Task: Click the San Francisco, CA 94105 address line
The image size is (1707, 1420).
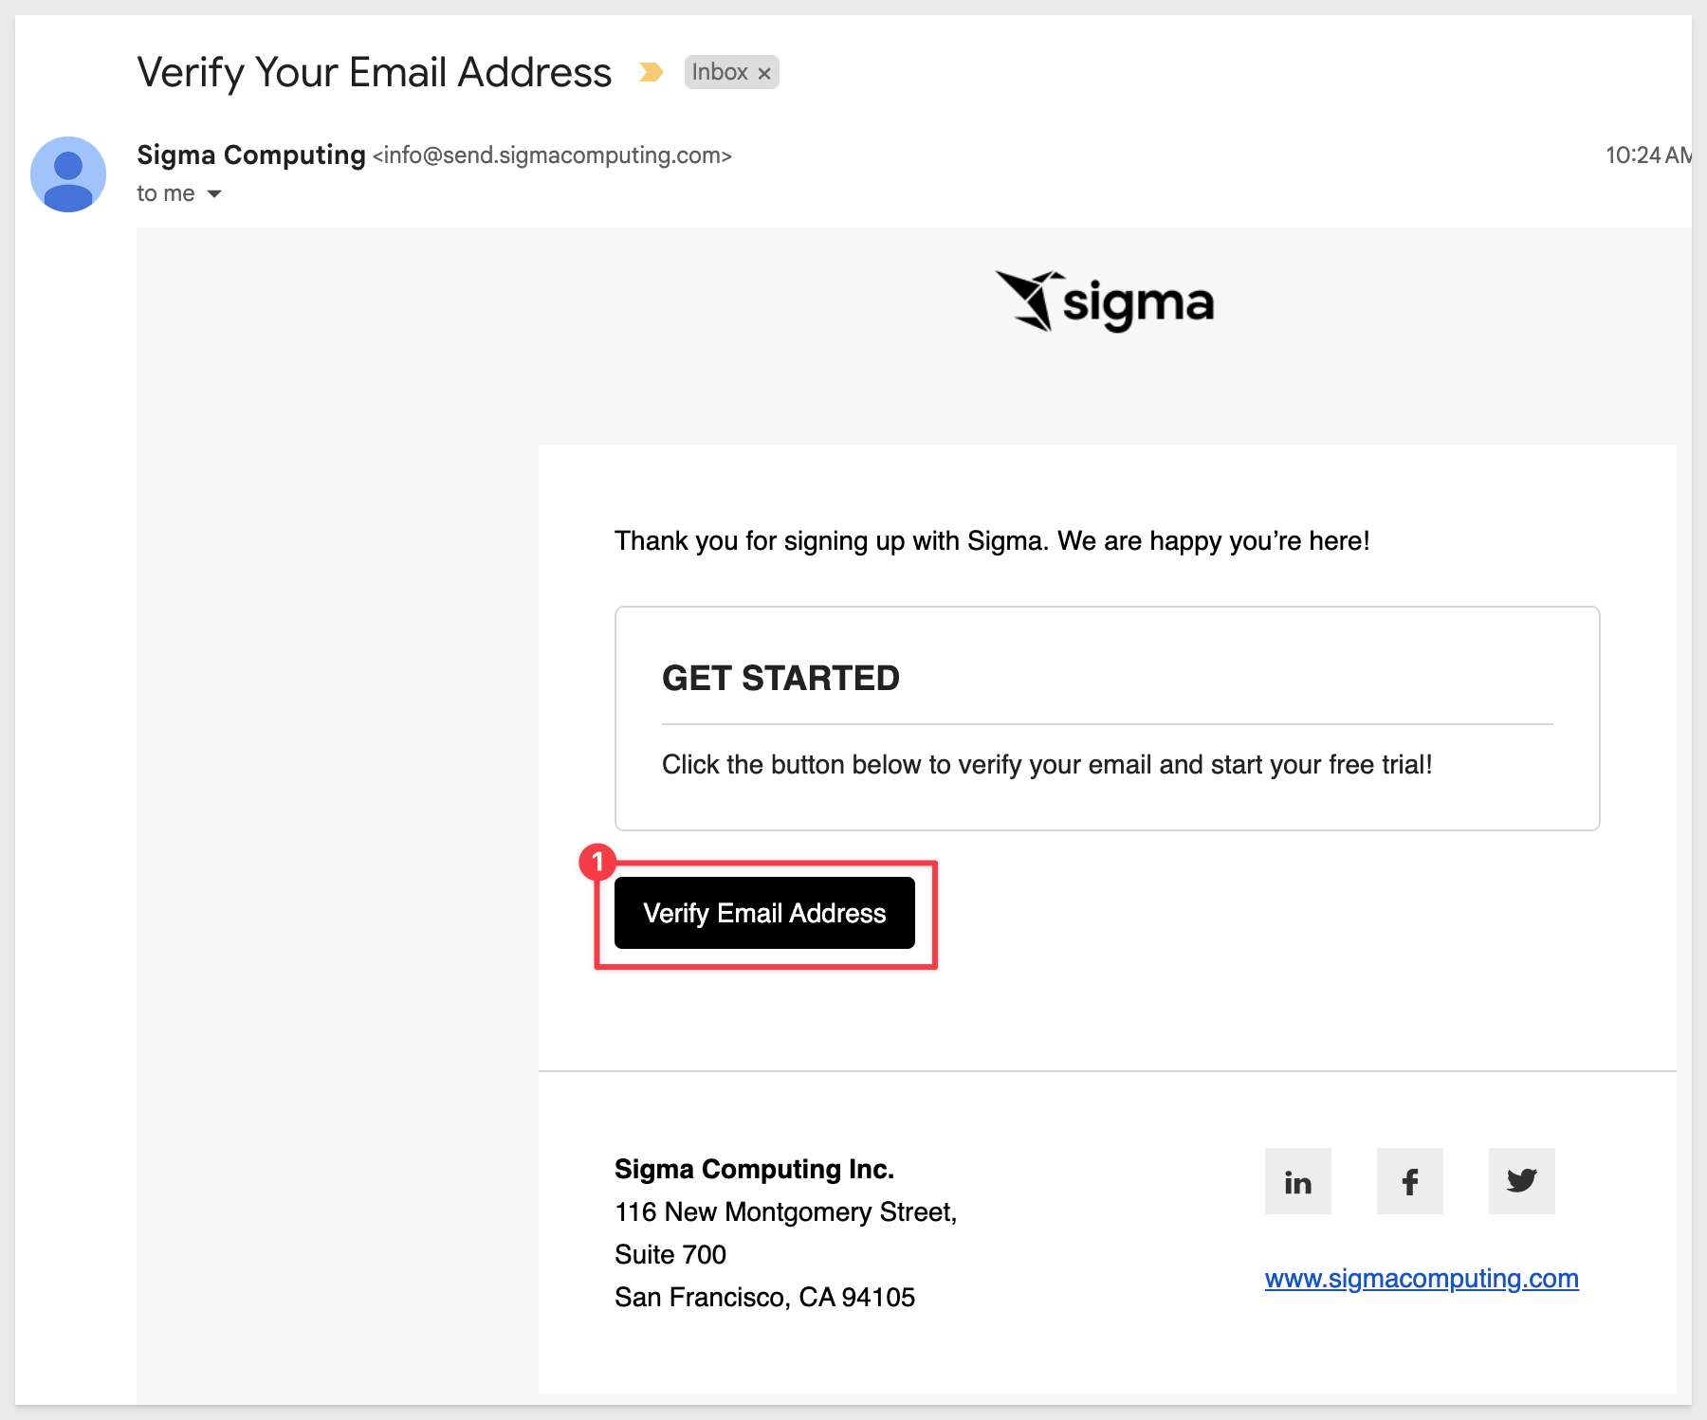Action: click(x=764, y=1297)
